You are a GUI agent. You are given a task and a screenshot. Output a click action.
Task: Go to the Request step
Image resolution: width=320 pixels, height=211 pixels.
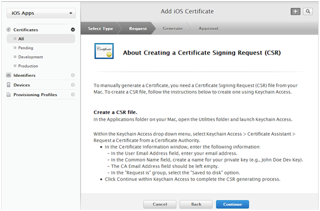[138, 28]
